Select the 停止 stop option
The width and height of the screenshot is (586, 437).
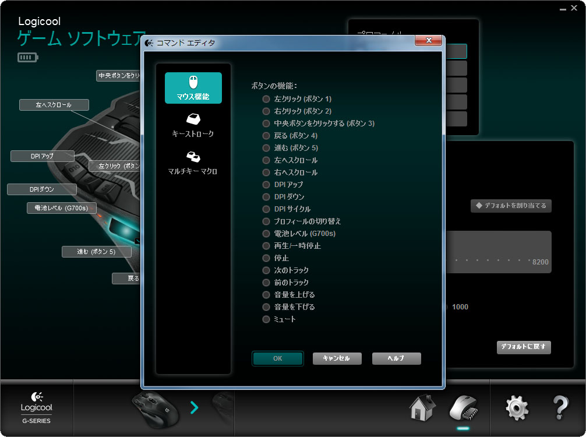click(x=266, y=258)
